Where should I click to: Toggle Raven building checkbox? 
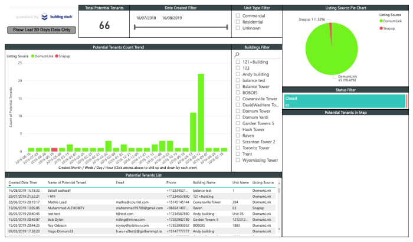(238, 136)
